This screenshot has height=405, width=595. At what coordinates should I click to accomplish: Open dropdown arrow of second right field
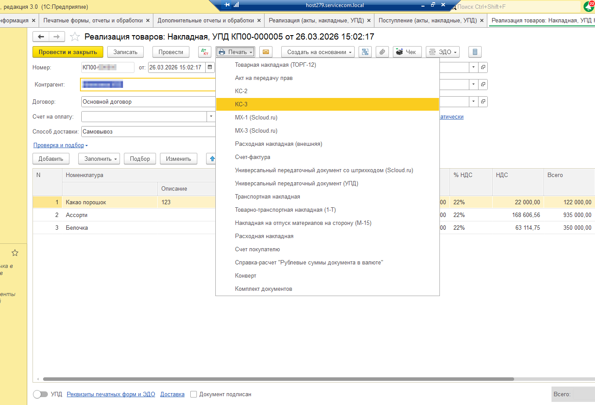[x=473, y=84]
